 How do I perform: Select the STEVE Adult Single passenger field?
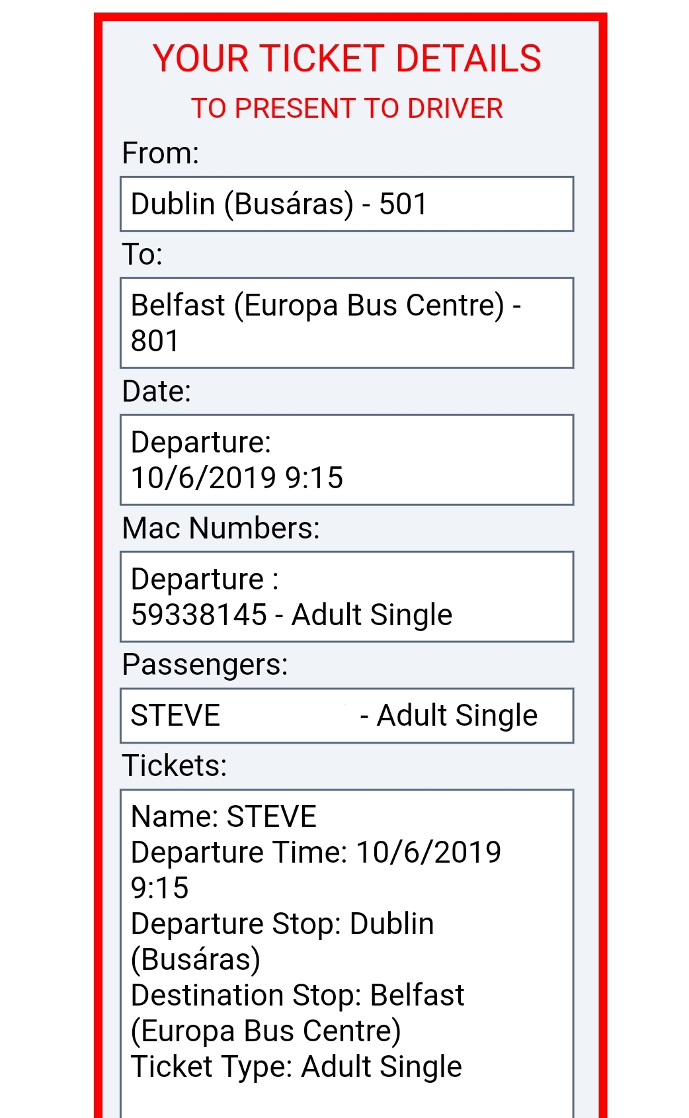click(x=346, y=716)
